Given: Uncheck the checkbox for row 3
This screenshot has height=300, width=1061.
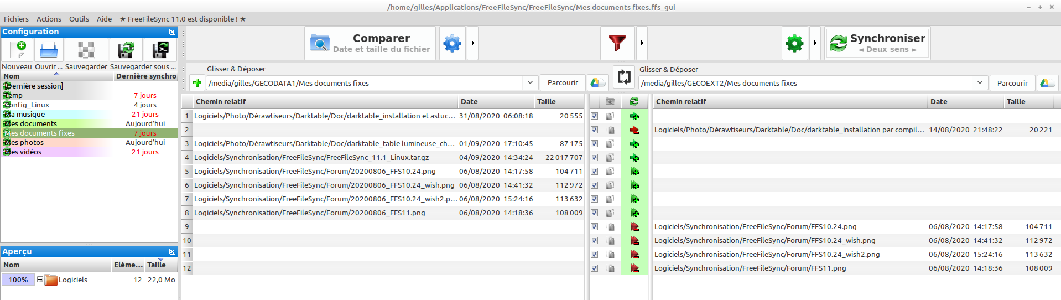Looking at the screenshot, I should [594, 144].
